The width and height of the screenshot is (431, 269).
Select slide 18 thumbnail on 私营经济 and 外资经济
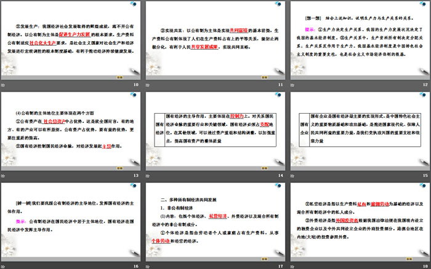(x=360, y=222)
